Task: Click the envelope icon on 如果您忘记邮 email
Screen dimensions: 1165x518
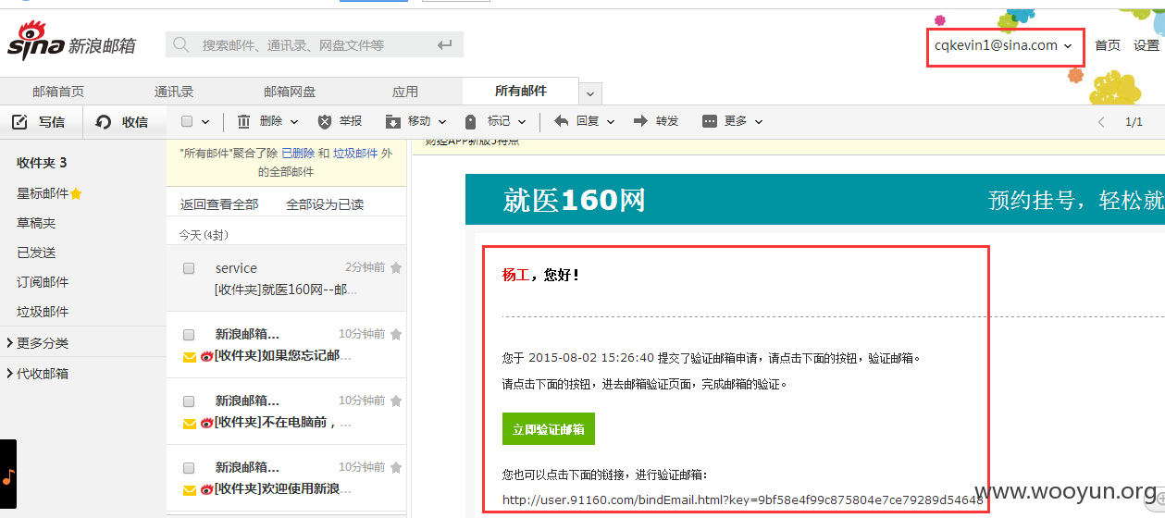Action: pyautogui.click(x=190, y=357)
